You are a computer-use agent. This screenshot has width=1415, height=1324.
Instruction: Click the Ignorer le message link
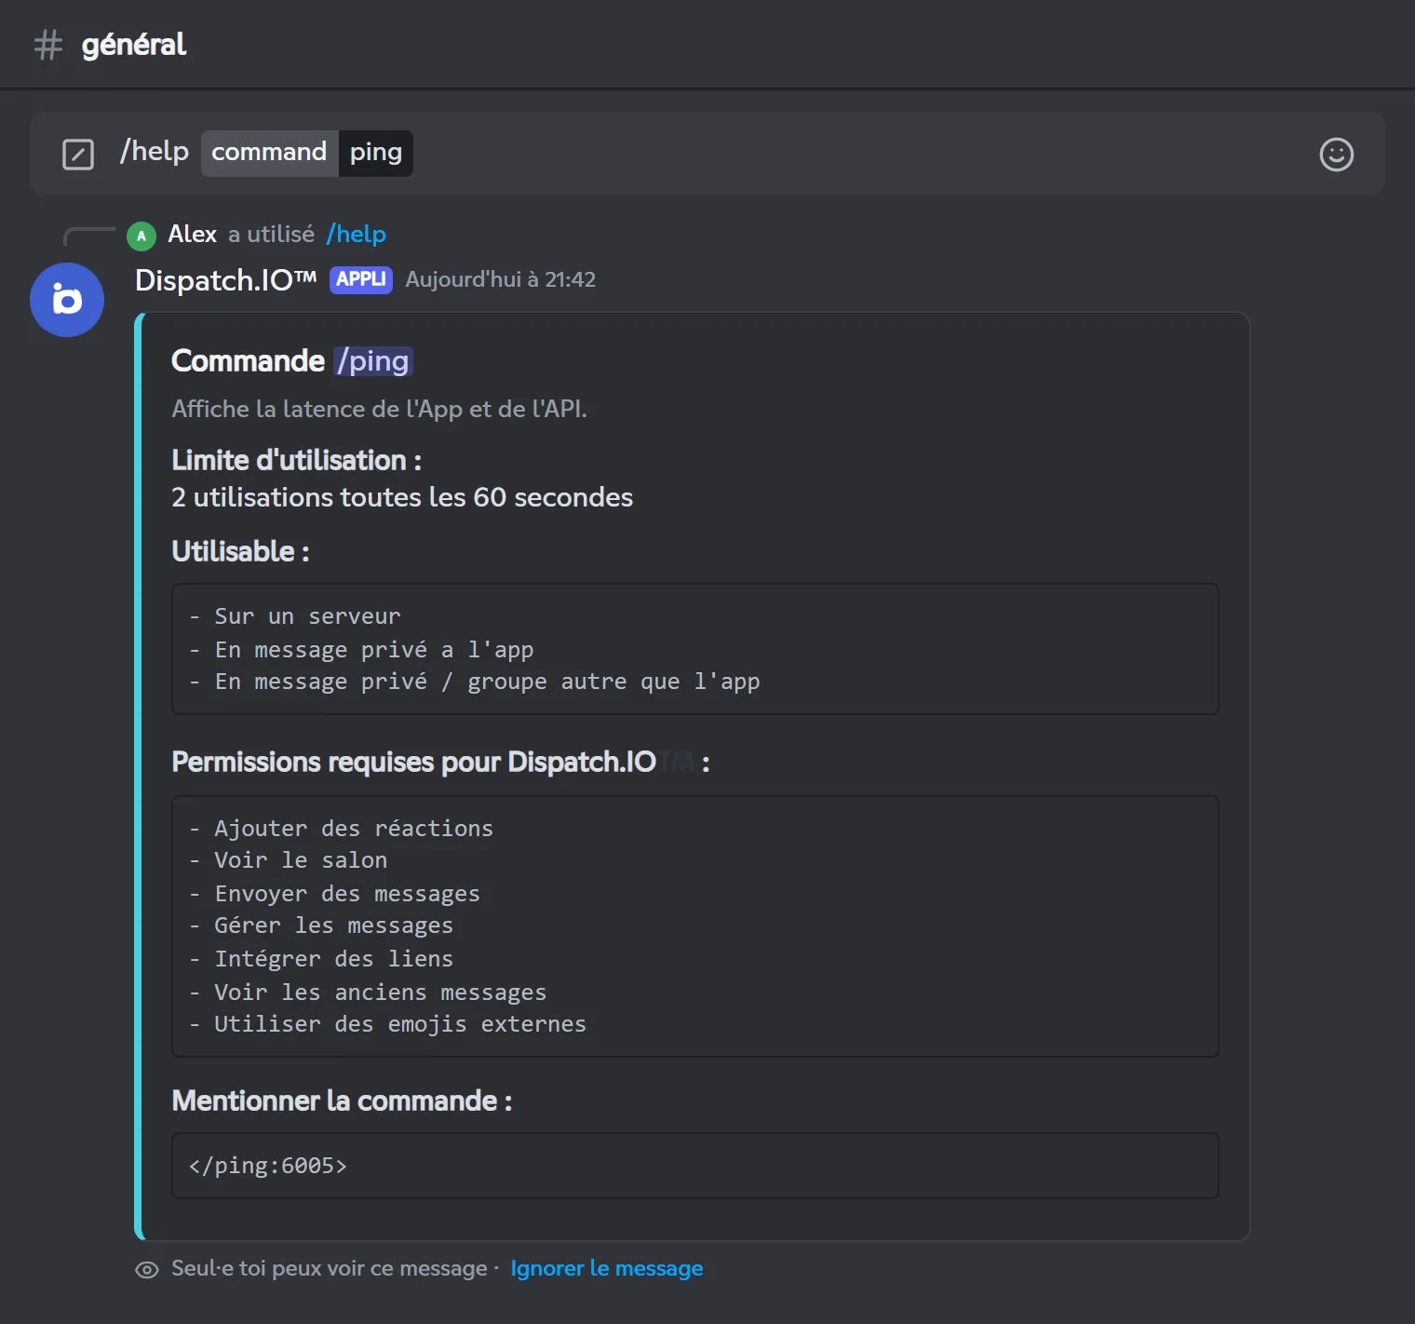click(607, 1268)
